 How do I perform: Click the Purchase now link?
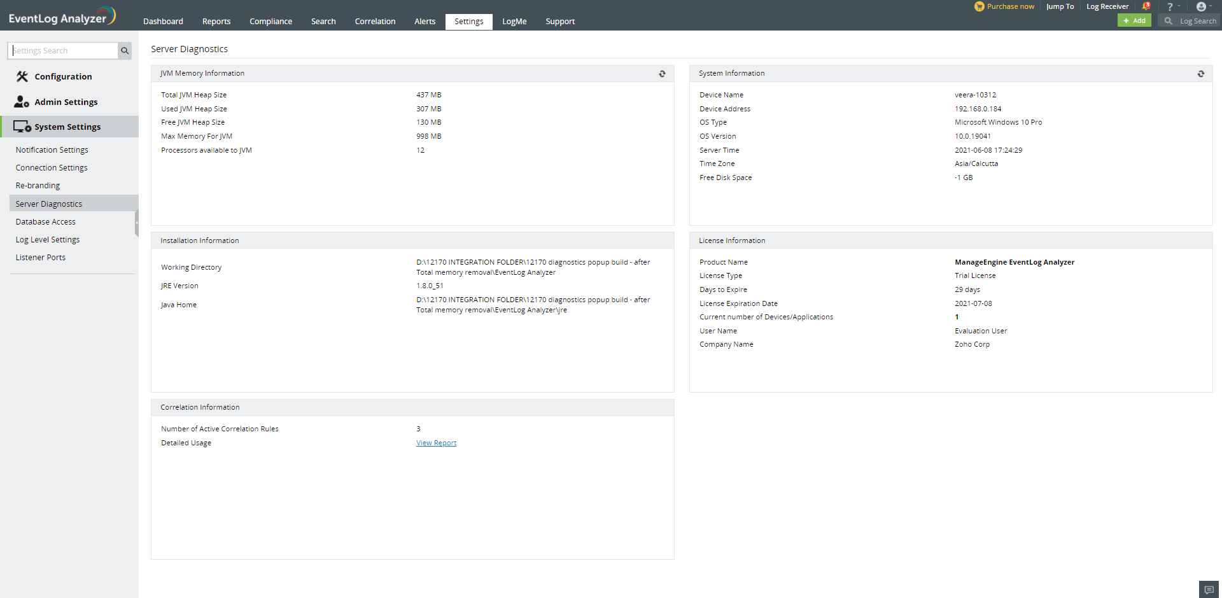[1004, 6]
